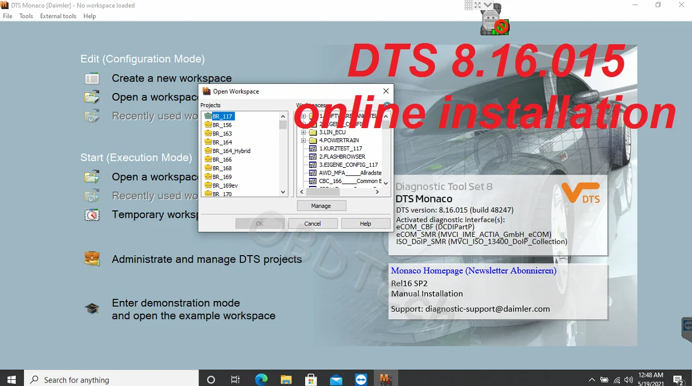
Task: Open the Windows Start menu
Action: [x=12, y=379]
